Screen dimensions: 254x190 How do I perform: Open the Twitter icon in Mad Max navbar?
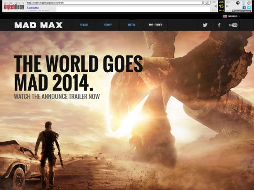pyautogui.click(x=205, y=25)
